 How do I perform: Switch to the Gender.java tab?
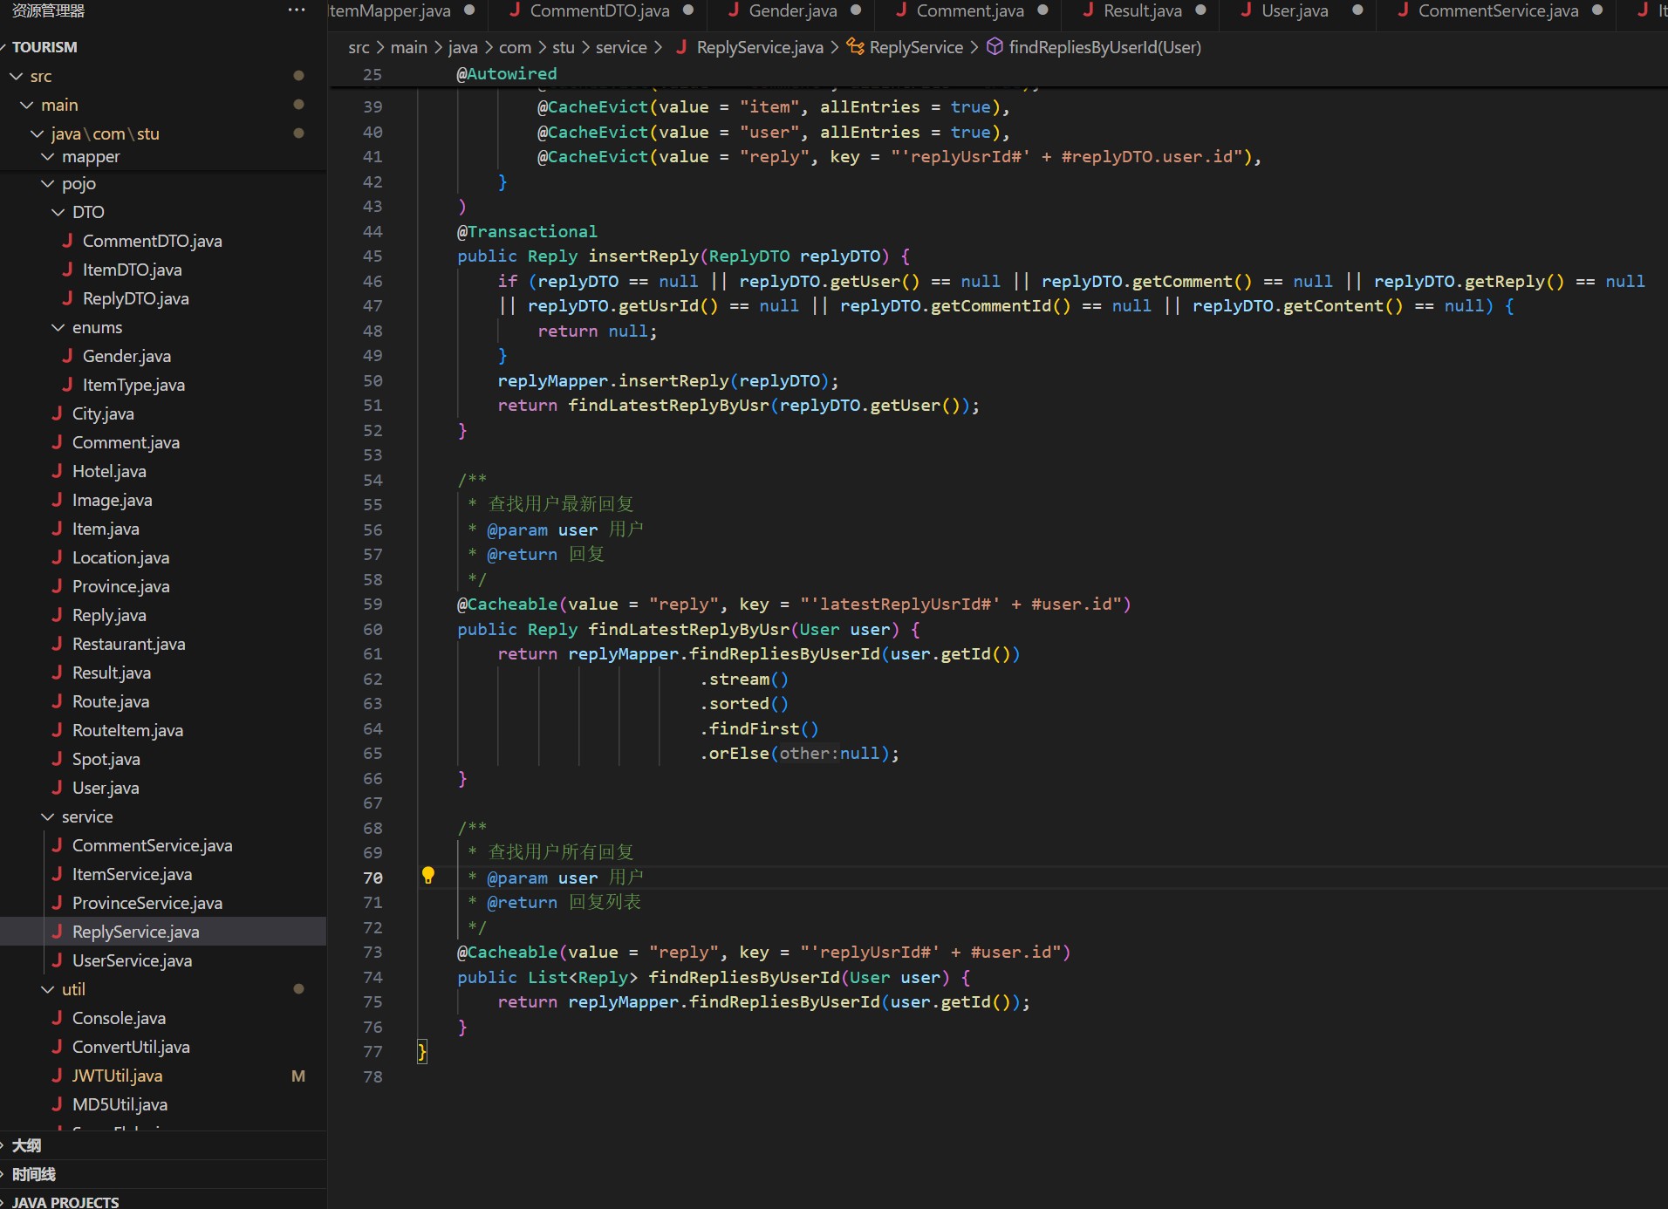coord(792,10)
